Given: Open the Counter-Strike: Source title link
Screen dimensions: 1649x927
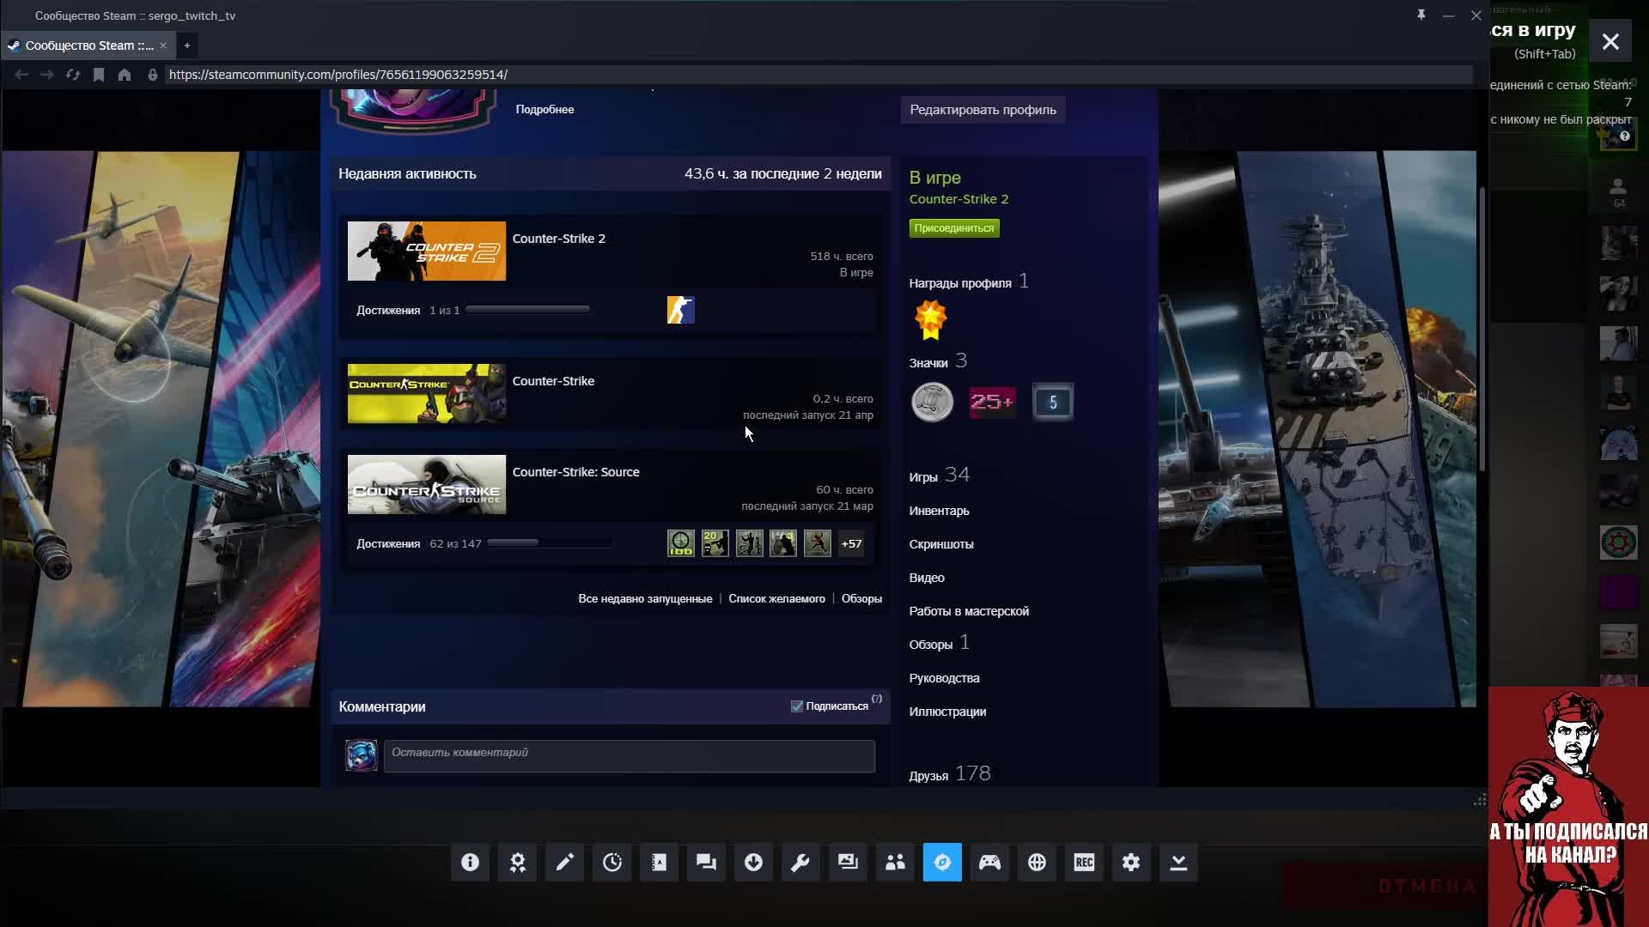Looking at the screenshot, I should (575, 472).
